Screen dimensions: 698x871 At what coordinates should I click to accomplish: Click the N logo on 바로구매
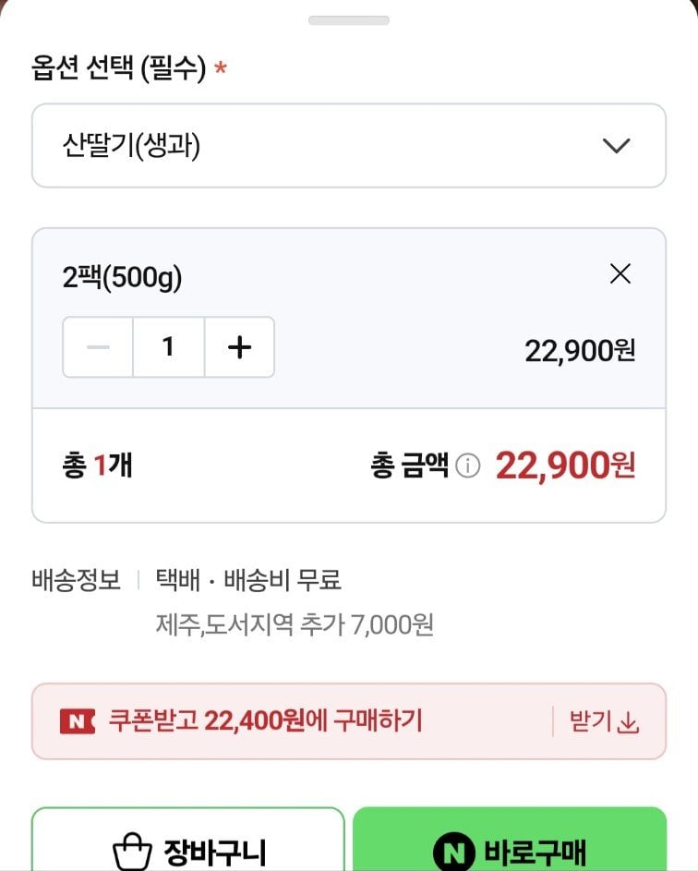453,852
